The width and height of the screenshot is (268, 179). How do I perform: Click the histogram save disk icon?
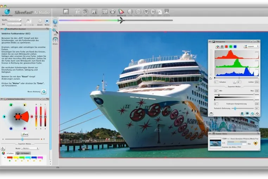[211, 113]
